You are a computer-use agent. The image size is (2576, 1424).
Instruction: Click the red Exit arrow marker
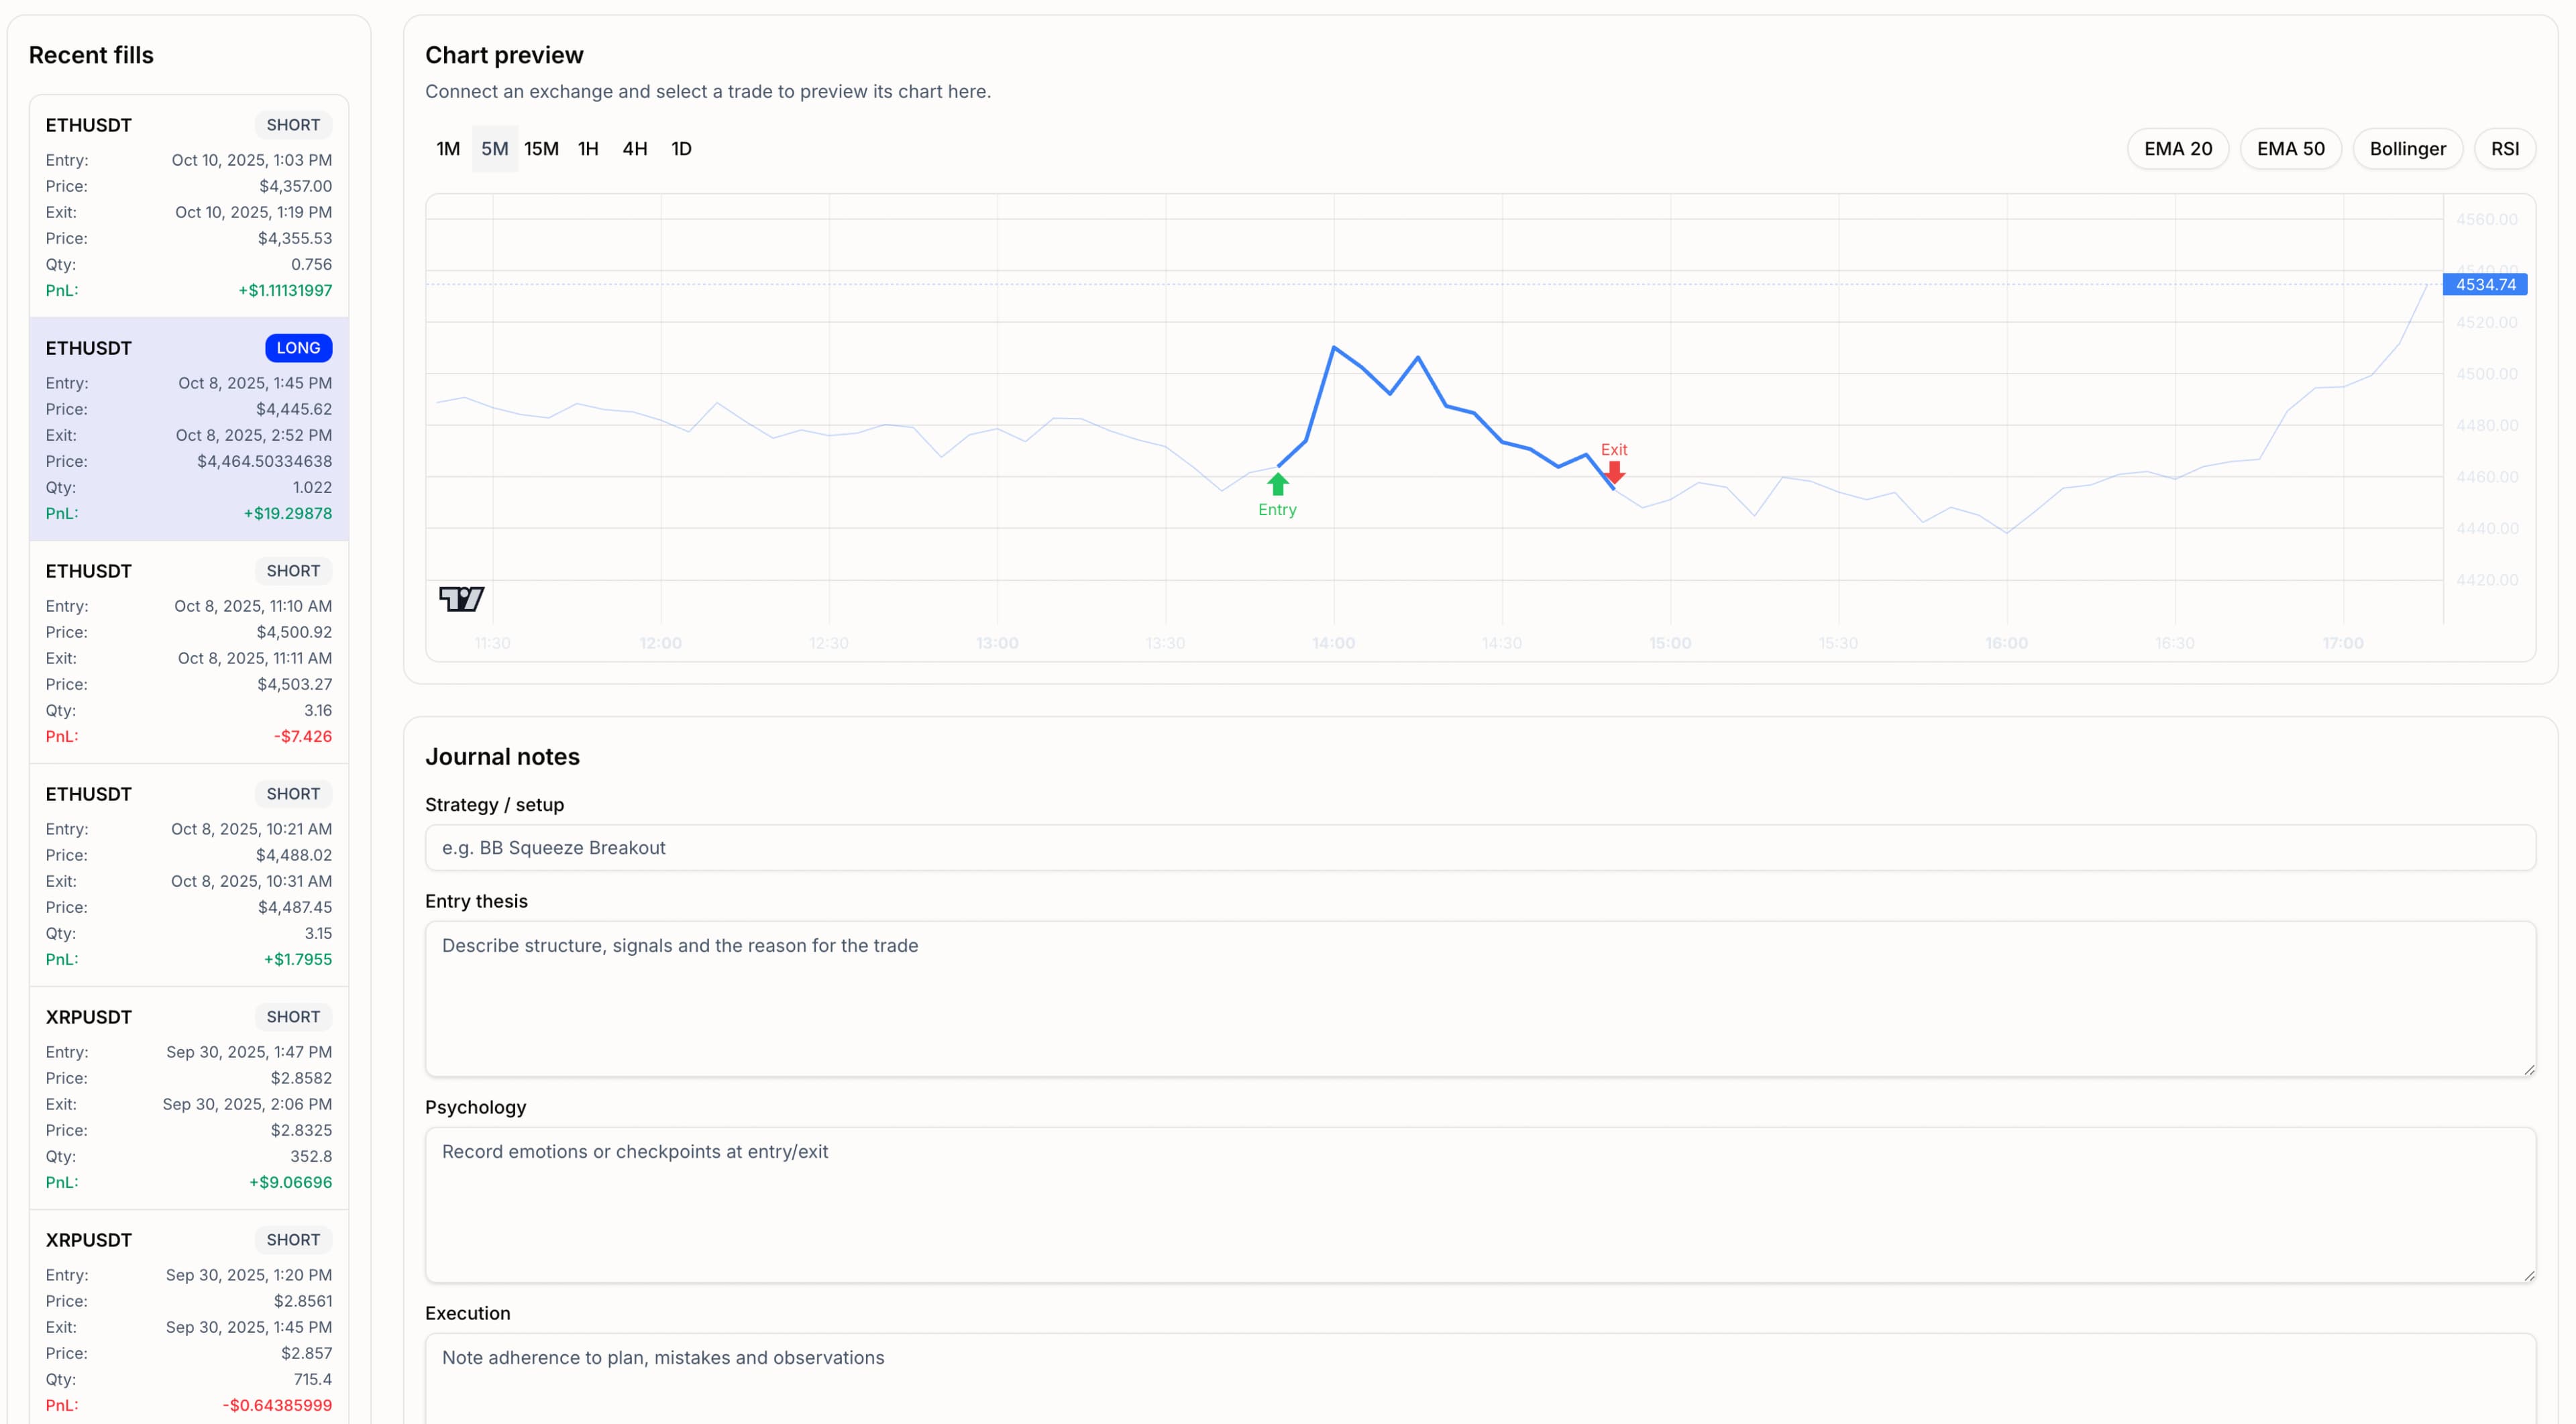pyautogui.click(x=1614, y=471)
